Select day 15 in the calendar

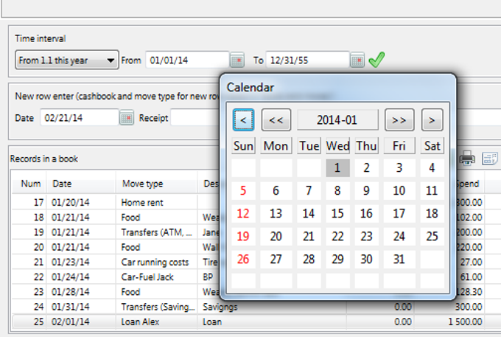(337, 214)
